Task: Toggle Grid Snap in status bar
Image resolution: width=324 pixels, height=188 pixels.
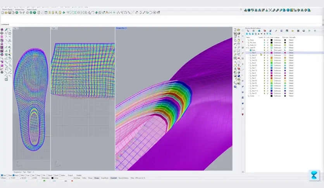Action: [77, 178]
